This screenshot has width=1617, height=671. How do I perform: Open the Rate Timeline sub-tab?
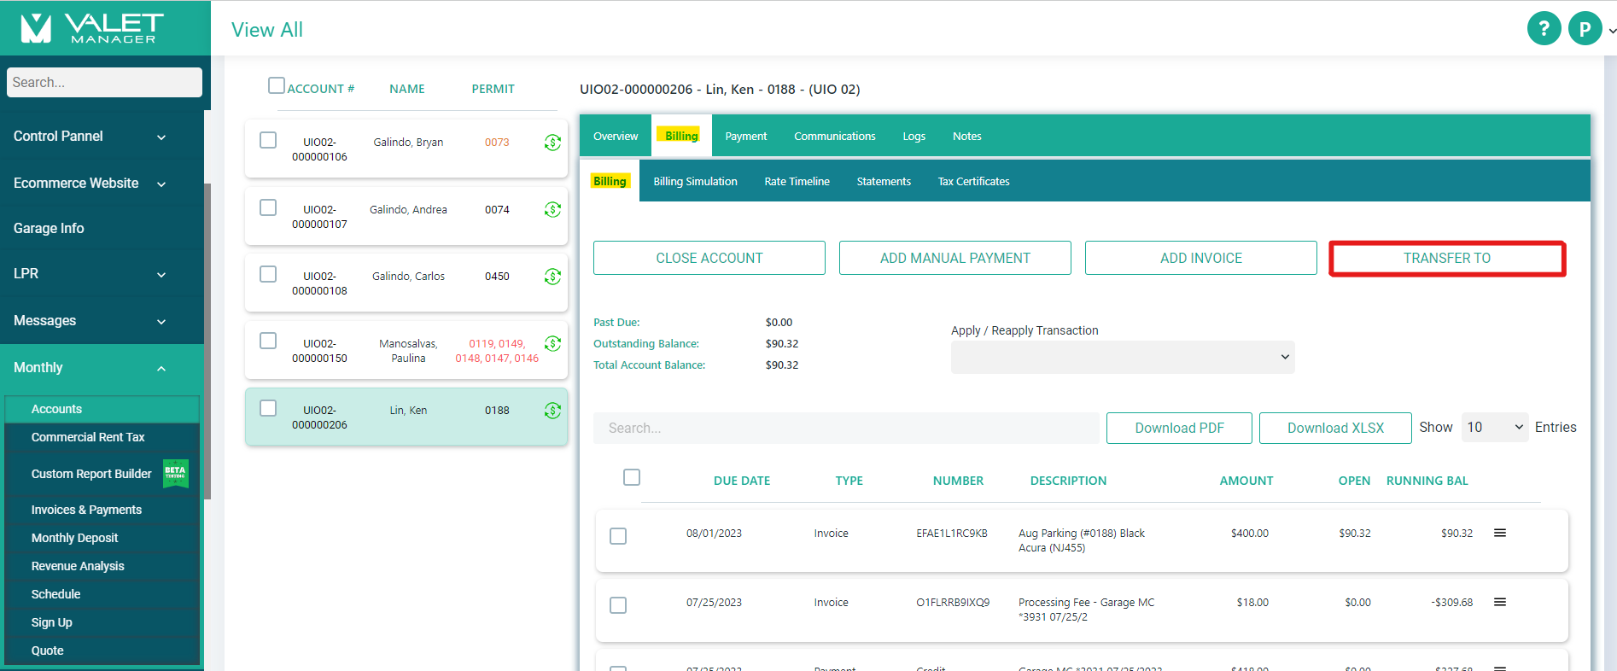tap(797, 182)
